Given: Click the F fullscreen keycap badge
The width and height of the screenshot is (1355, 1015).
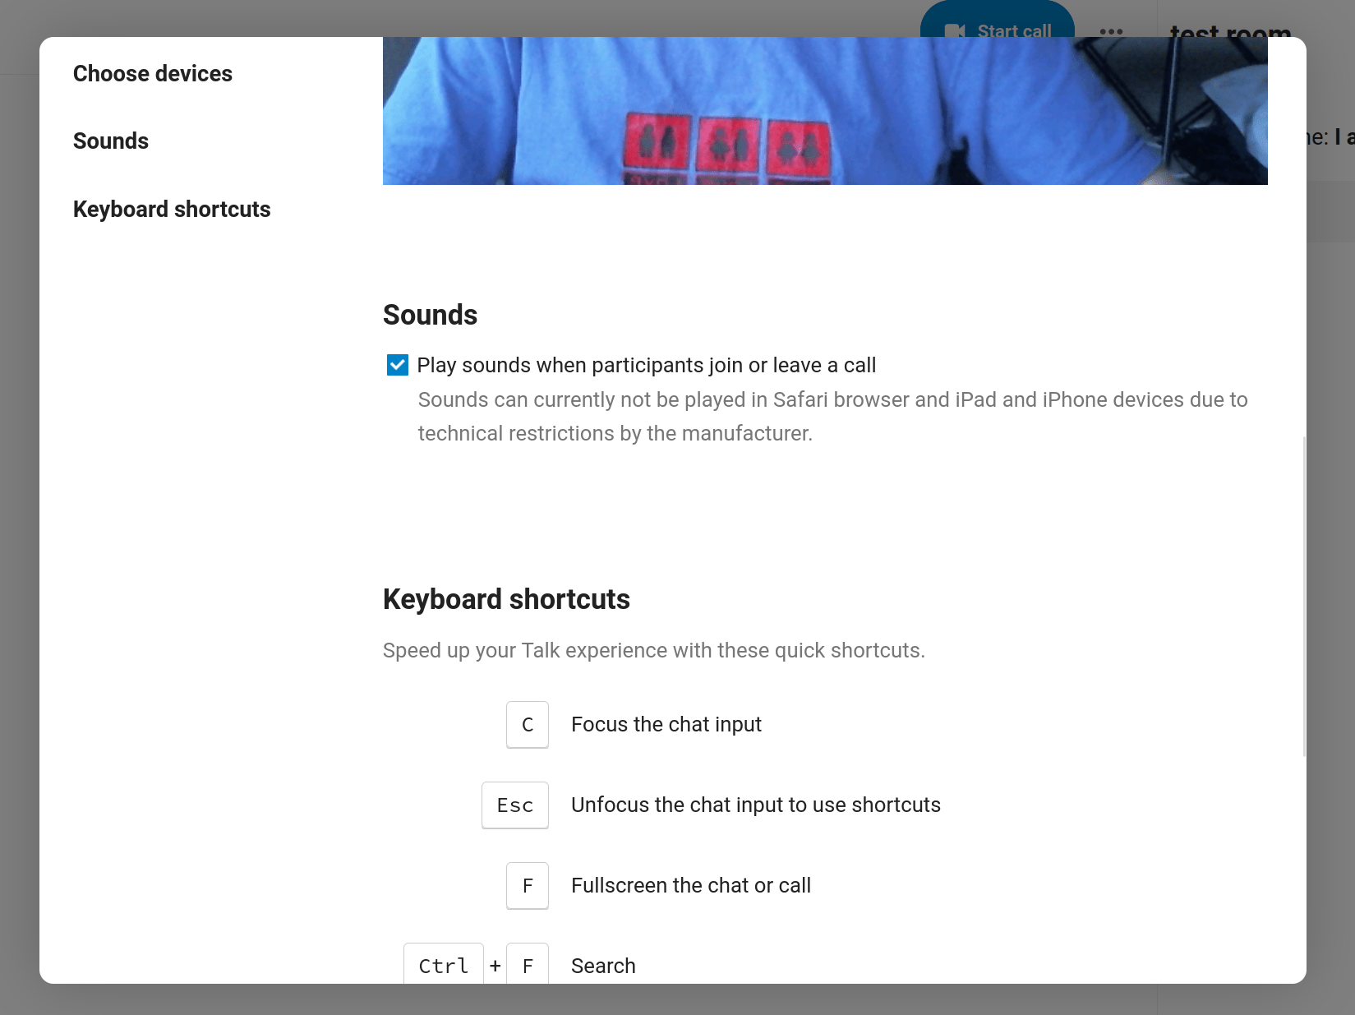Looking at the screenshot, I should click(x=527, y=886).
